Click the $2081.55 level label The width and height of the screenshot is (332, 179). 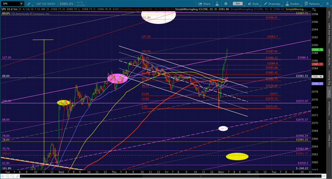tap(302, 76)
